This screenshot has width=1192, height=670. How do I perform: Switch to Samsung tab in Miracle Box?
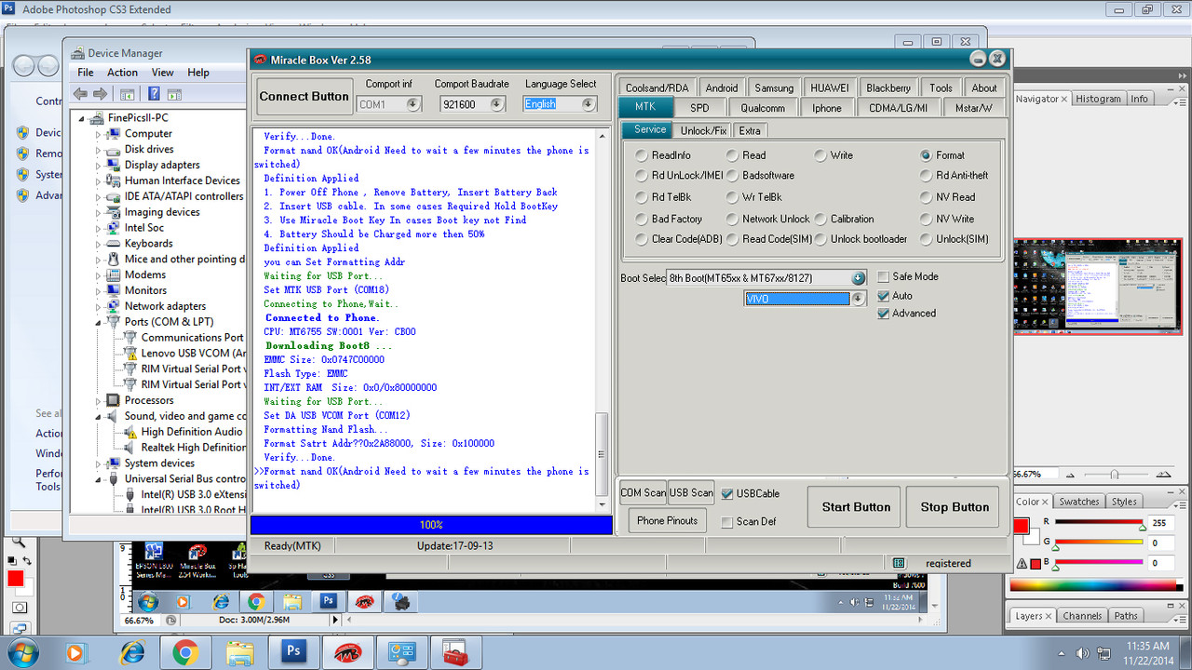click(x=774, y=87)
